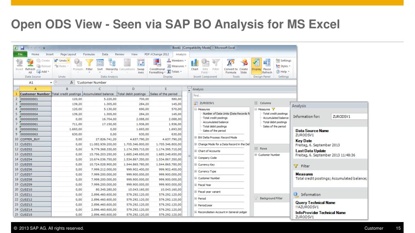Click the Create Slide icon
The image size is (415, 233).
click(x=243, y=66)
